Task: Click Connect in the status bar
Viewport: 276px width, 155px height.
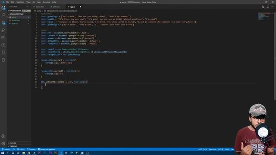Action: (x=31, y=149)
